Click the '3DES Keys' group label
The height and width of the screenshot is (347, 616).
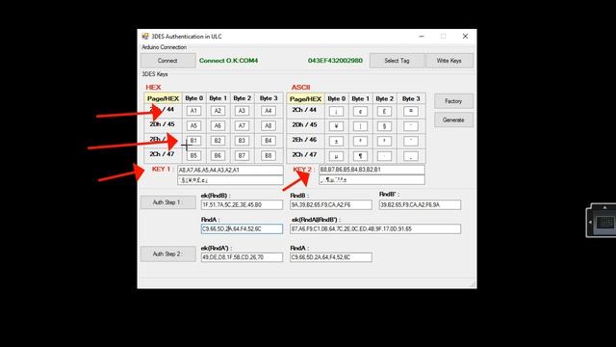tap(155, 74)
